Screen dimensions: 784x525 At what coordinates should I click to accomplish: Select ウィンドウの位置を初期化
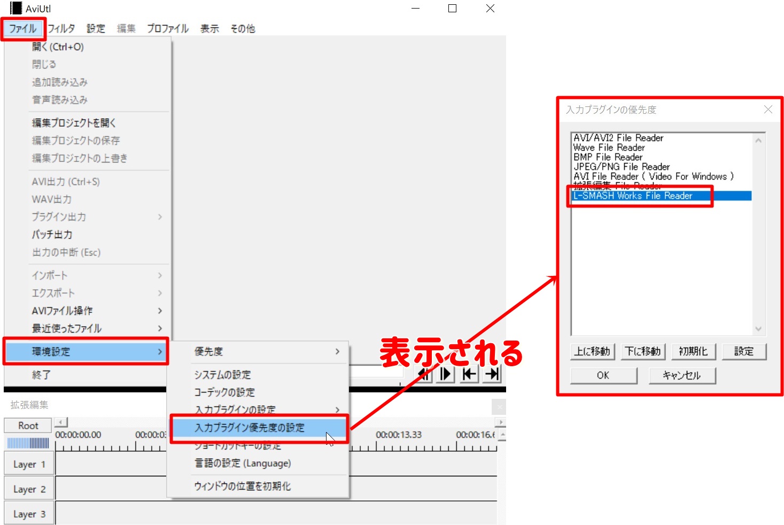pyautogui.click(x=259, y=486)
